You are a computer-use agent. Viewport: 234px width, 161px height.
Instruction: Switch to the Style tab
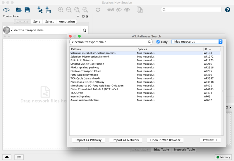pos(37,22)
